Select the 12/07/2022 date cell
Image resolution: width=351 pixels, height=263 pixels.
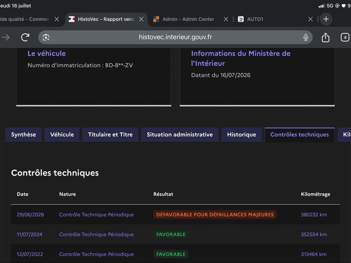tap(30, 254)
